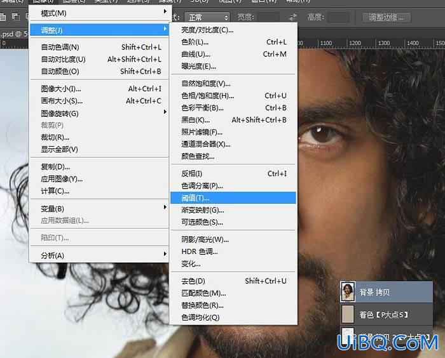Click the 背景 拷贝 layer thumbnail
Screen dimensions: 445x358
tap(348, 292)
